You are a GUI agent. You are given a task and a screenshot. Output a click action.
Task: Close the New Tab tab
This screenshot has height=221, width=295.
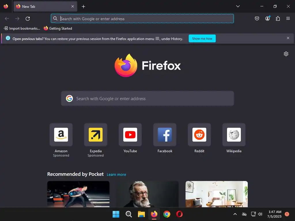tap(73, 6)
